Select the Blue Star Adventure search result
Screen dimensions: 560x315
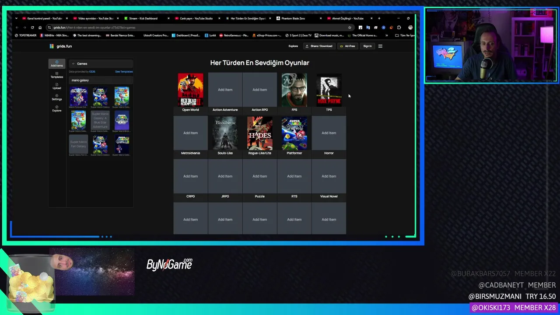pos(100,121)
